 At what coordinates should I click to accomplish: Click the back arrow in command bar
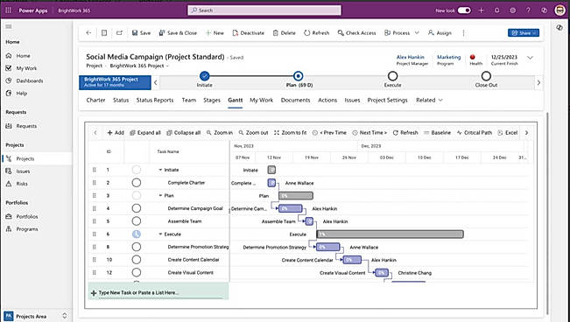(x=88, y=32)
